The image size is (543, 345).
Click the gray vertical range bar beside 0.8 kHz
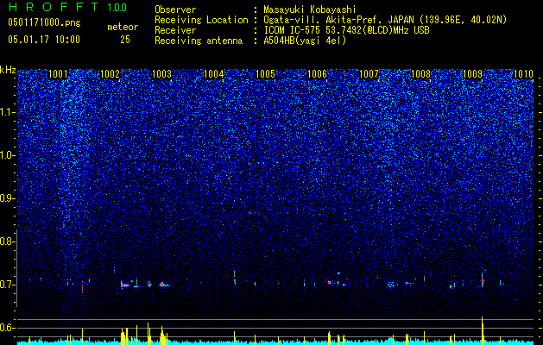coord(17,268)
